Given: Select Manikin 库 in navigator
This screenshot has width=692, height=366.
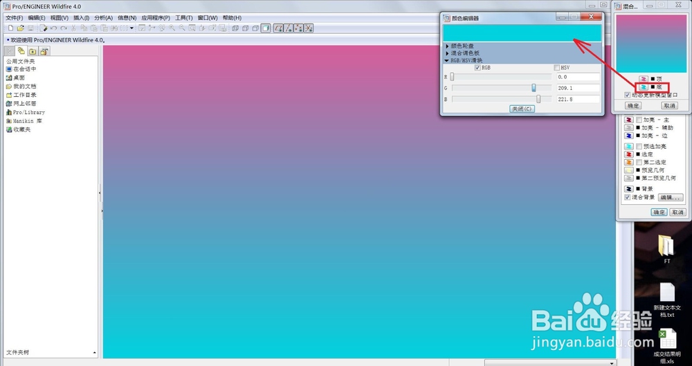Looking at the screenshot, I should pyautogui.click(x=24, y=121).
